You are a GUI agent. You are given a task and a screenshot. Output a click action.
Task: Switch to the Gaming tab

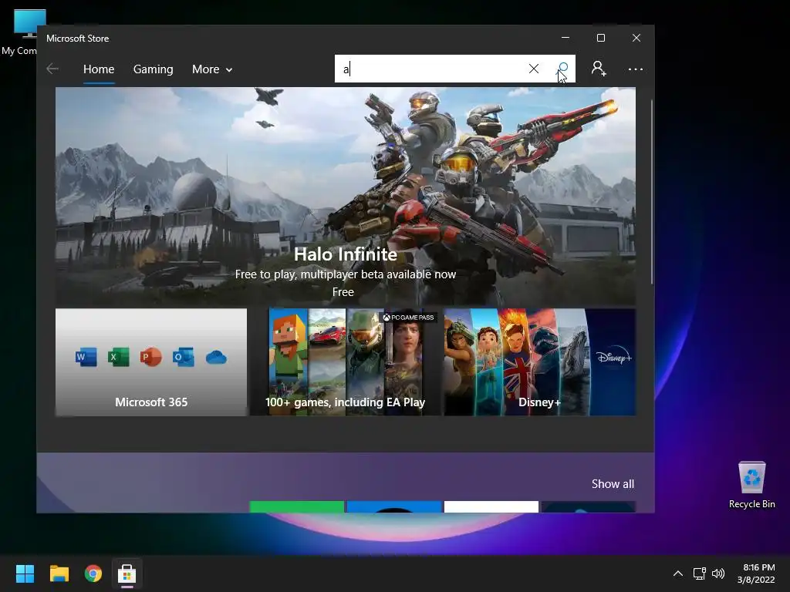tap(154, 69)
